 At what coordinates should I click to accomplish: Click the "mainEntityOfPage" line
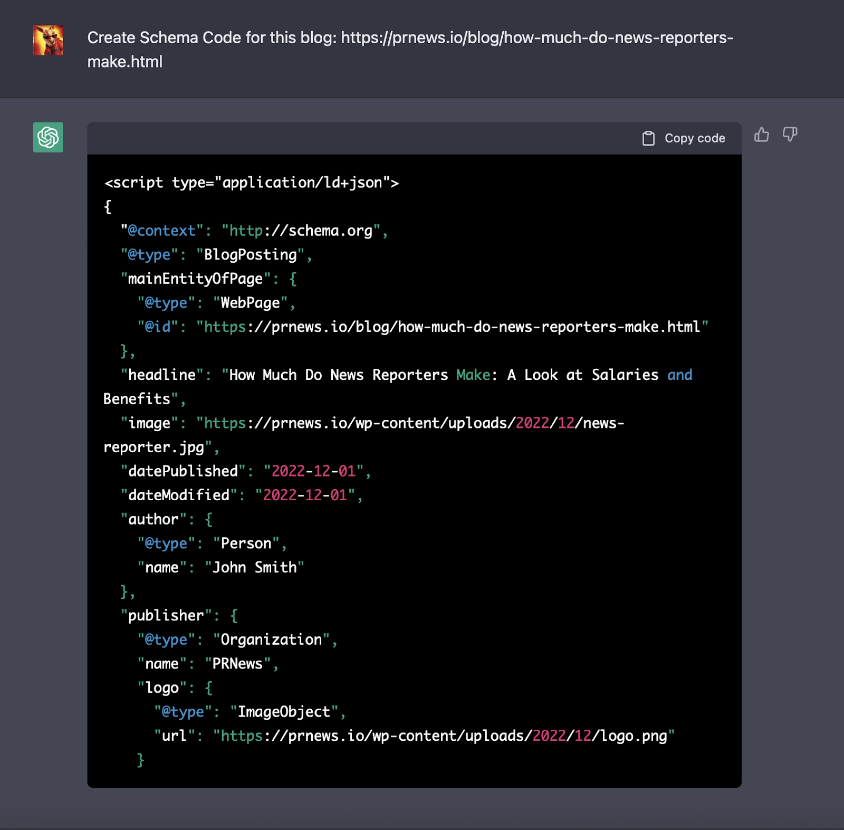[209, 279]
